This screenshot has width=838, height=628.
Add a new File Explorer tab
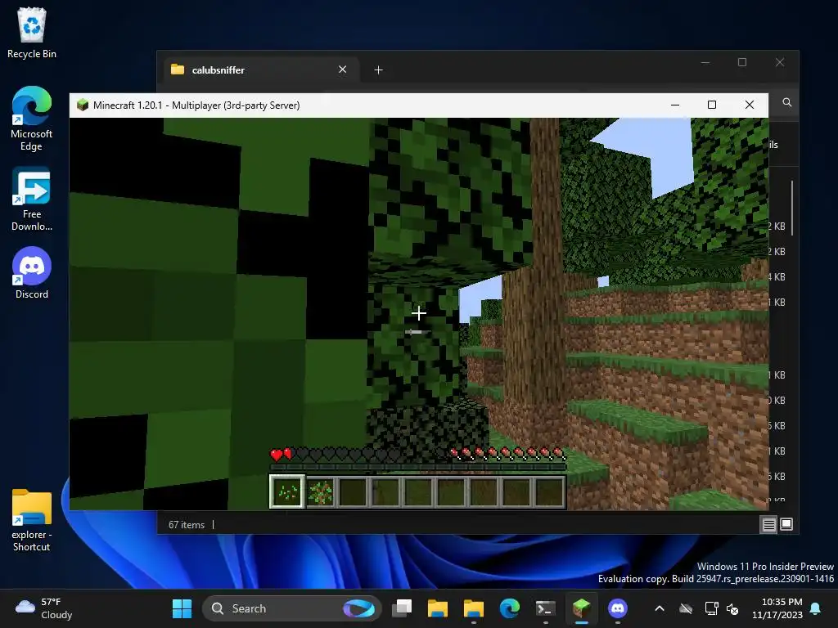coord(378,70)
